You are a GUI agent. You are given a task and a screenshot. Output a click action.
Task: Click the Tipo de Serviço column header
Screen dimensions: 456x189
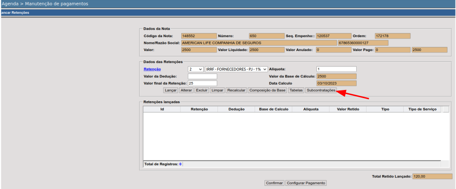coord(422,109)
